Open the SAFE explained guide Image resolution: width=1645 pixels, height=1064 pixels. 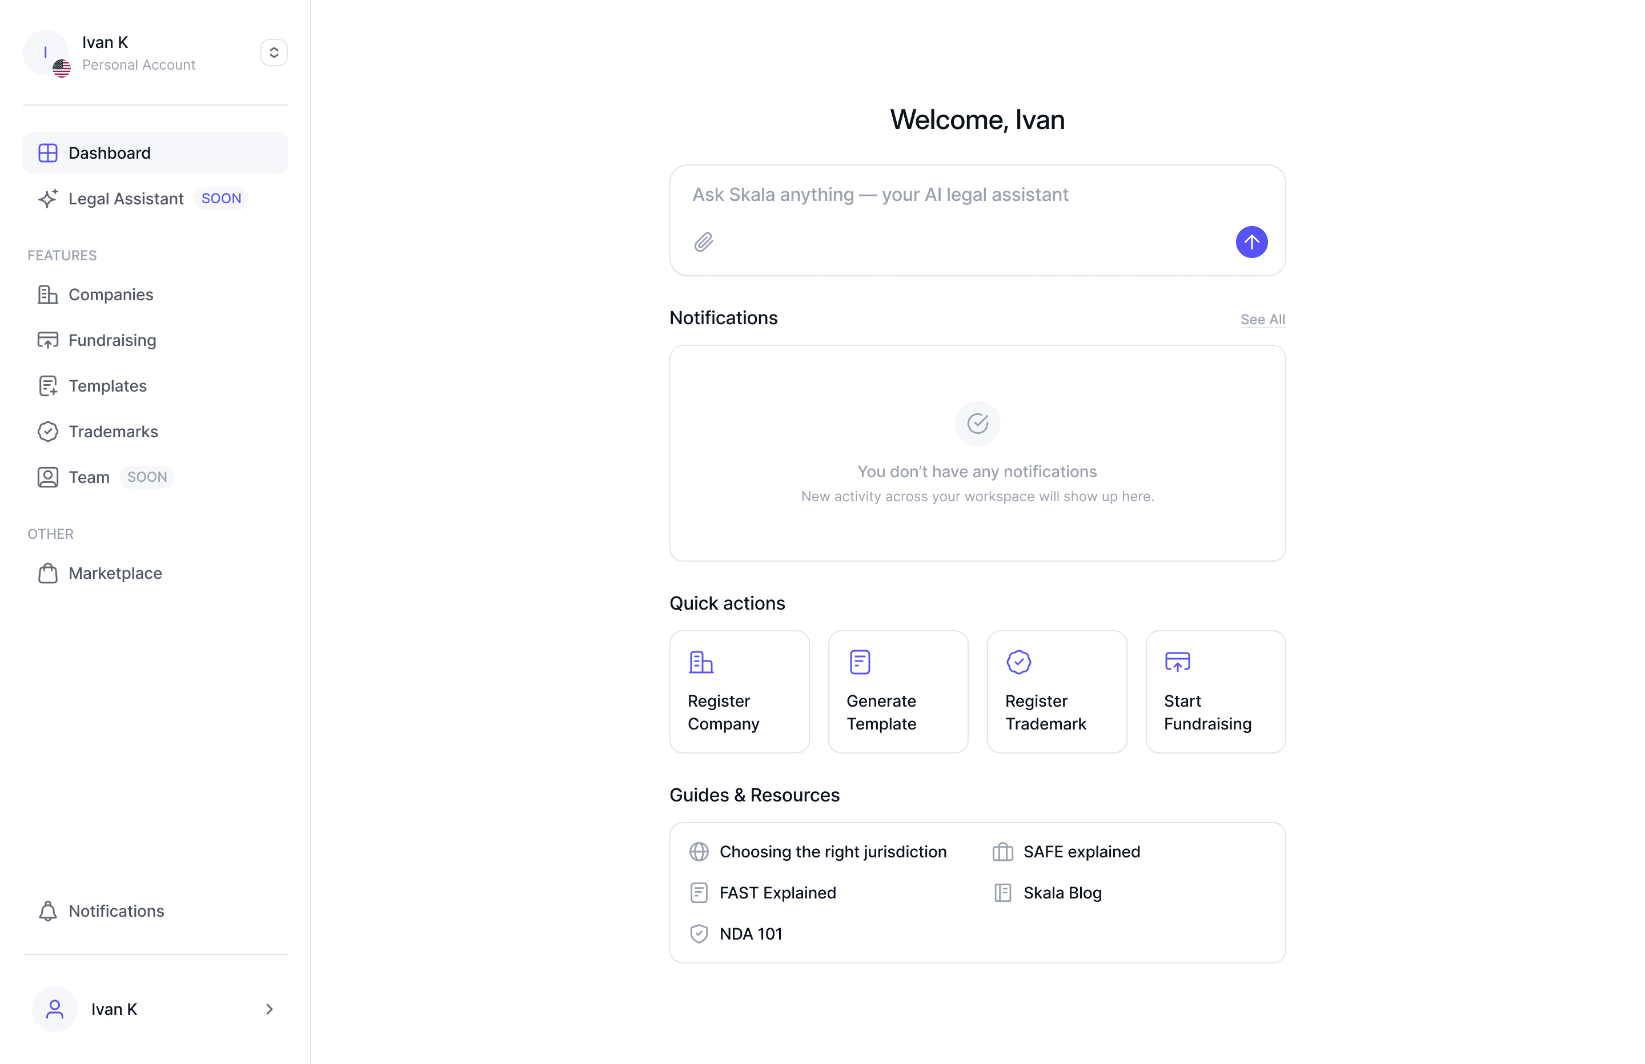point(1081,852)
